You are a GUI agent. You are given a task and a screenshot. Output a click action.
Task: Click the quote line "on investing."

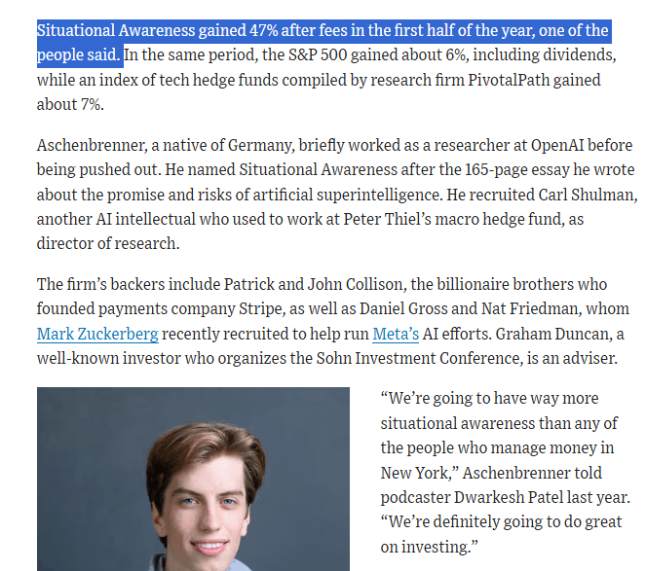(429, 547)
